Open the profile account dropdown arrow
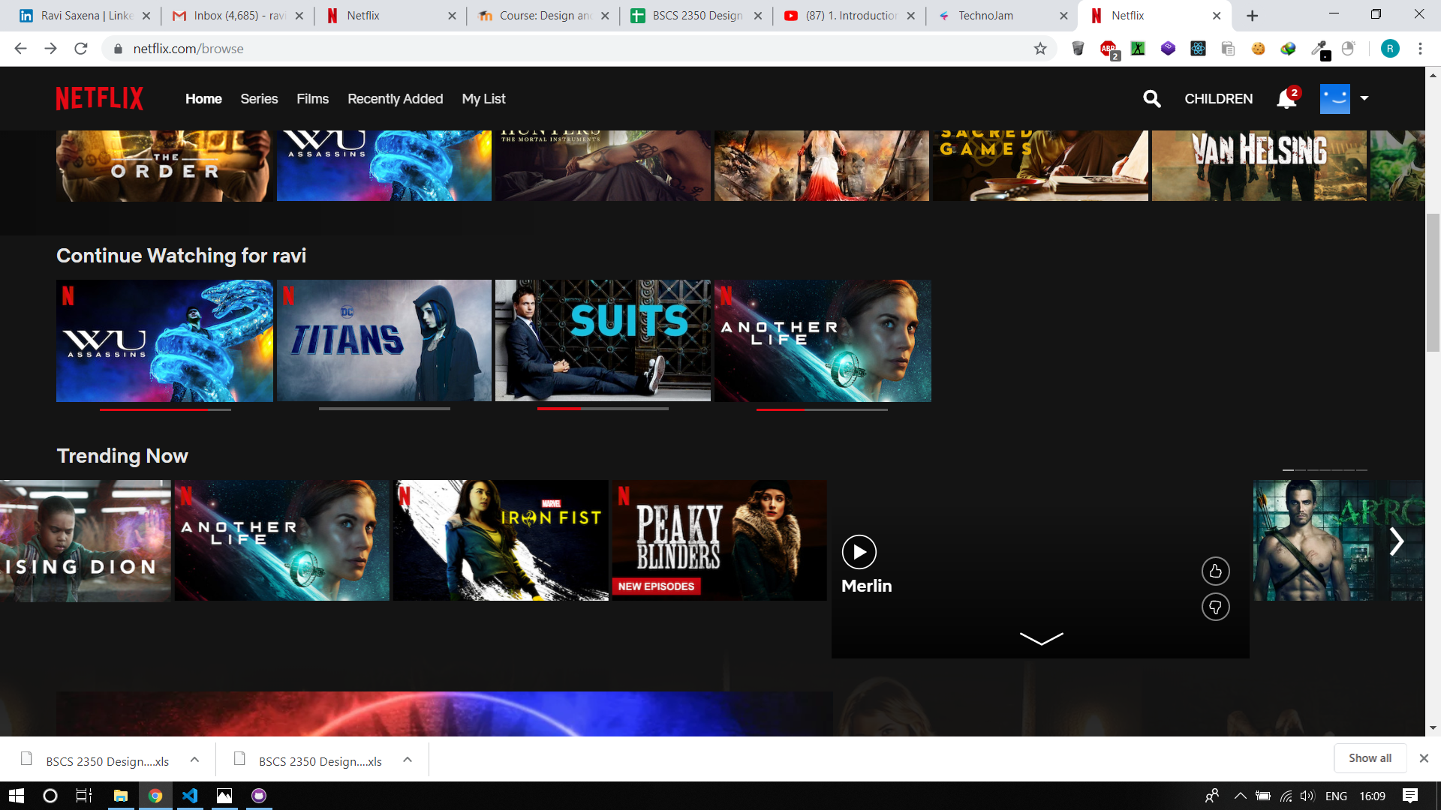1441x810 pixels. (1364, 98)
